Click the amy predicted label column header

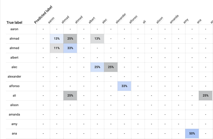tap(186, 21)
